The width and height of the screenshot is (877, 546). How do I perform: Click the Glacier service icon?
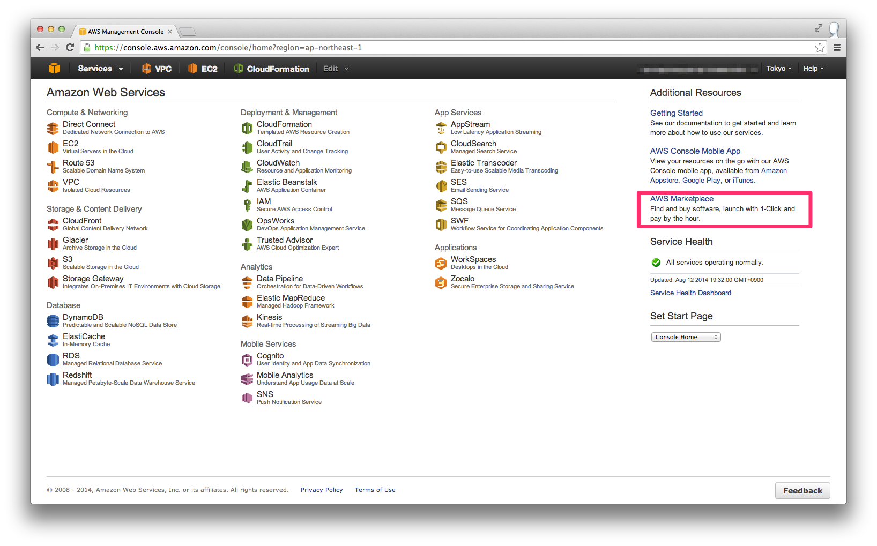(53, 244)
